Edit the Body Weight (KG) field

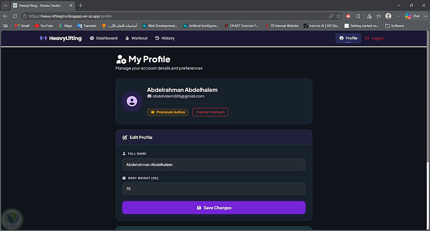click(x=214, y=189)
